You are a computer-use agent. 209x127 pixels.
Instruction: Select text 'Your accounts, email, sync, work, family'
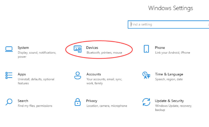(104, 81)
